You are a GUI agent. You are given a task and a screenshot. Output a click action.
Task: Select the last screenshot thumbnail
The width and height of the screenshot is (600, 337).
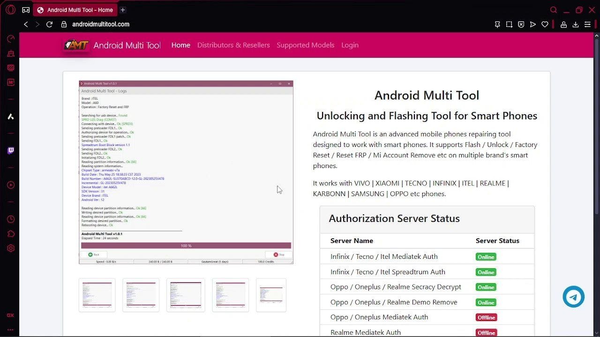pos(271,295)
